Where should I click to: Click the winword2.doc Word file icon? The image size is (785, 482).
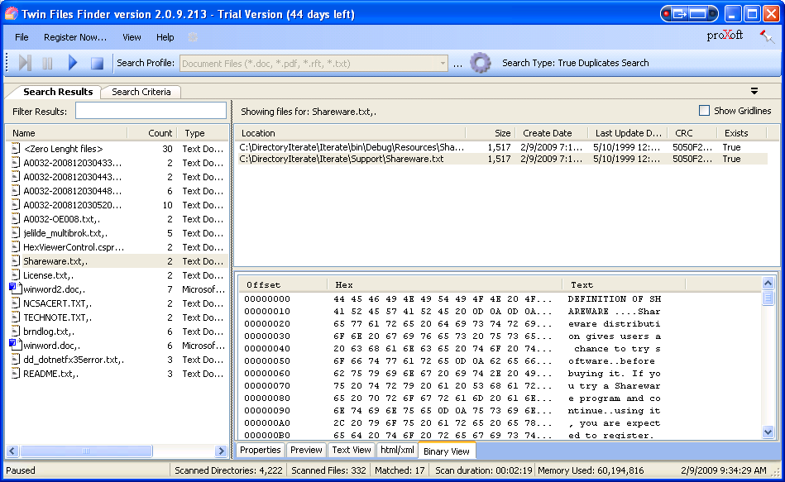(14, 289)
